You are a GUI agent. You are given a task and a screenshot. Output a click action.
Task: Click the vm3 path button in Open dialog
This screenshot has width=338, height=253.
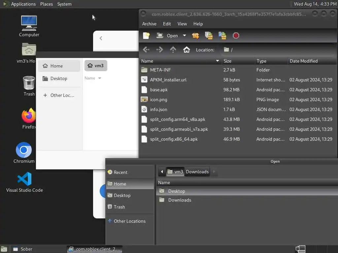[x=175, y=172]
